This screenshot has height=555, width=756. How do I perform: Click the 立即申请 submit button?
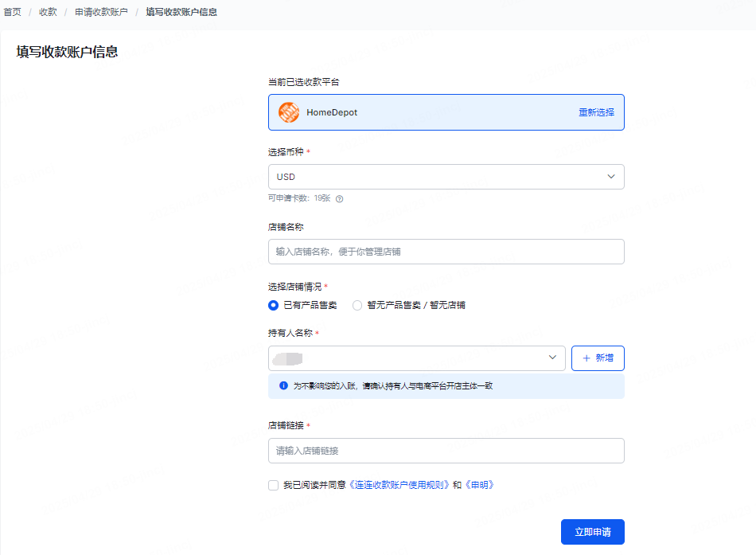click(592, 532)
